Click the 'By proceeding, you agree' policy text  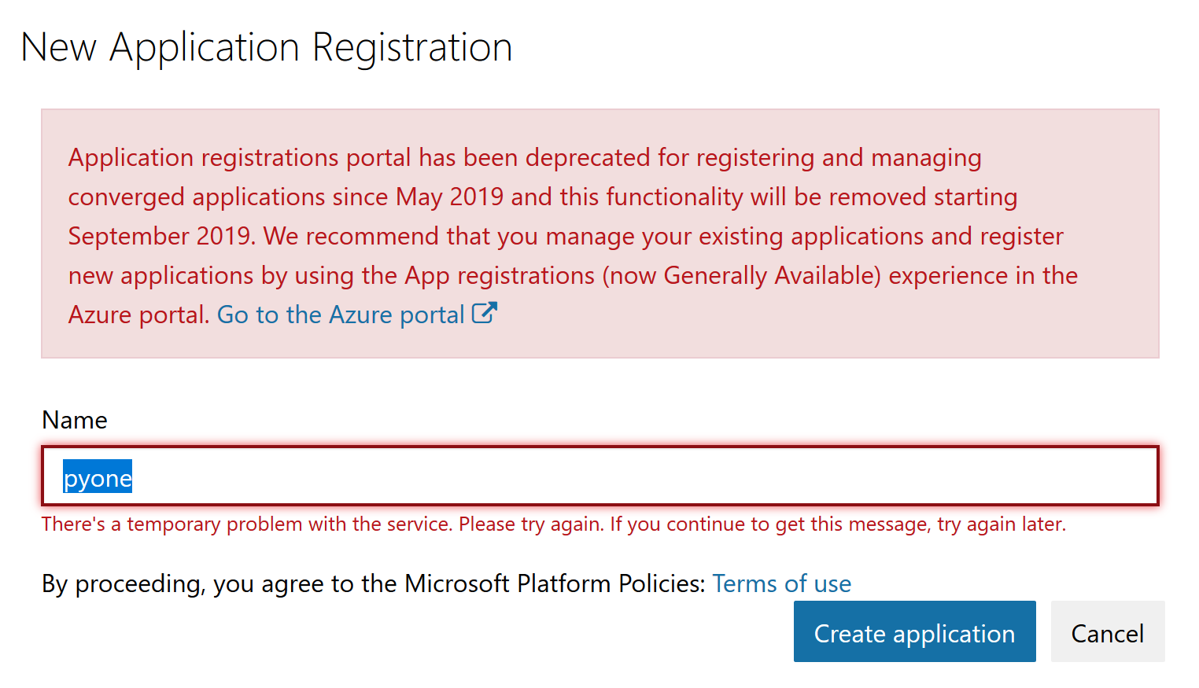tap(197, 584)
